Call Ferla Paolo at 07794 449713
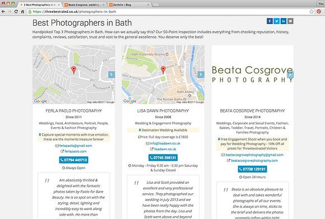325x219 pixels. (x=73, y=160)
